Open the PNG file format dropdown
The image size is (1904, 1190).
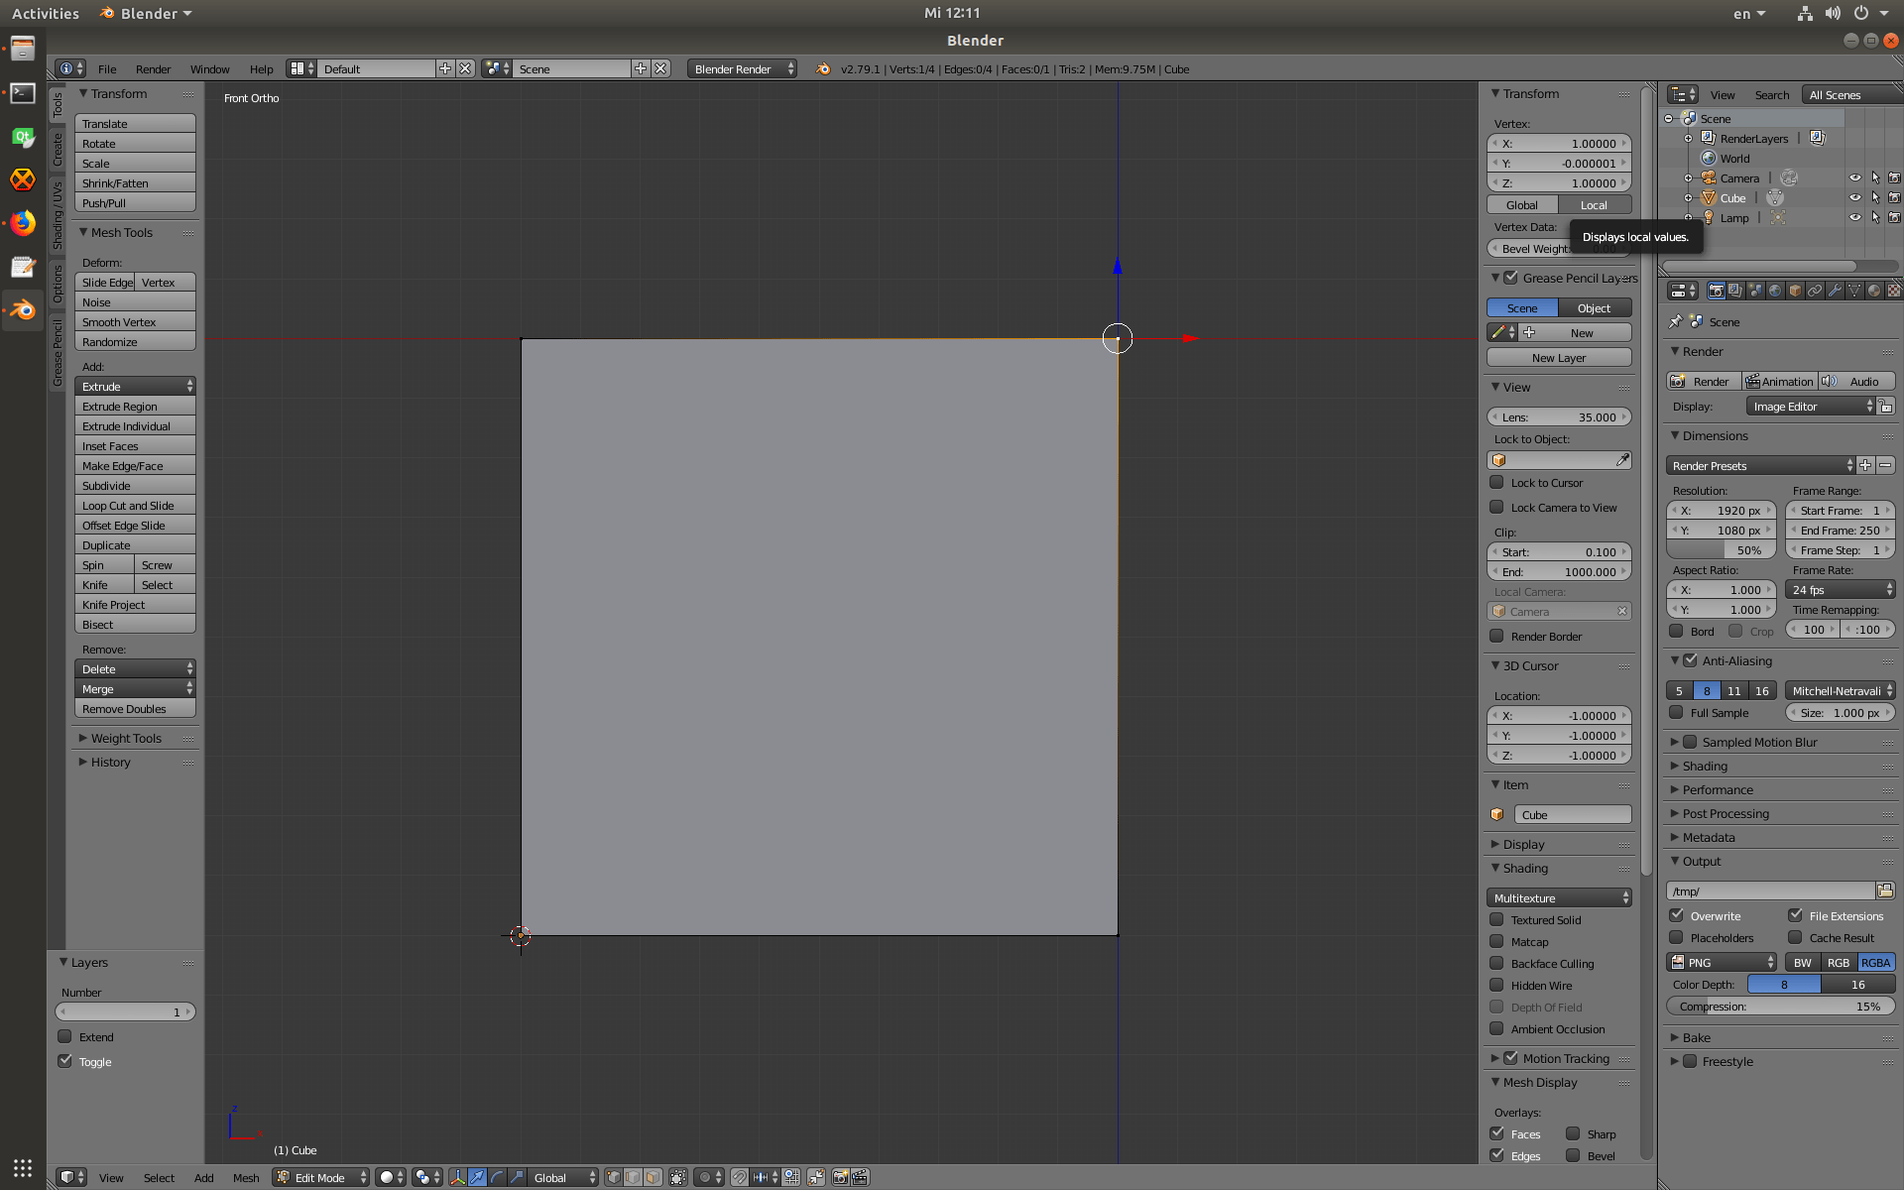(x=1722, y=963)
